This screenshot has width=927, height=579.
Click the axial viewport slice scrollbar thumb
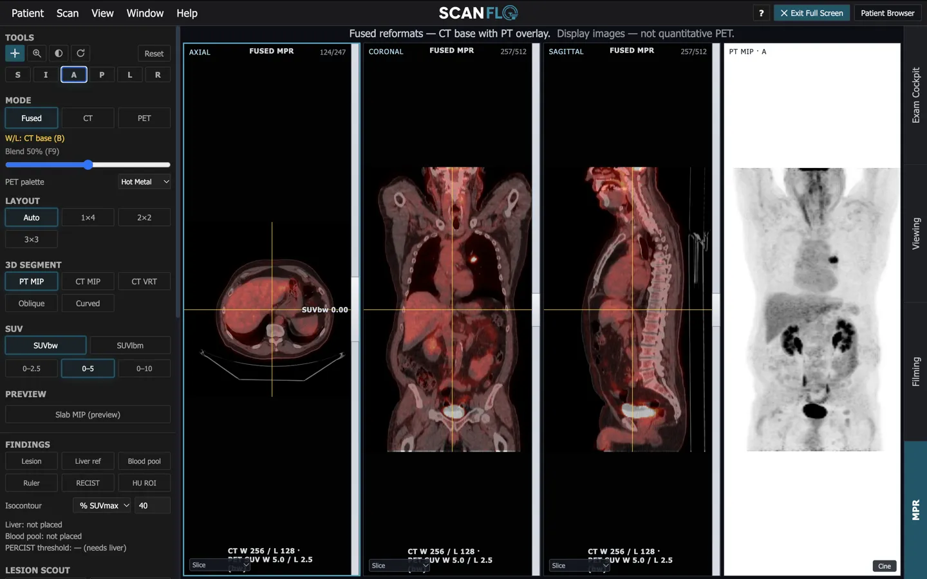click(355, 309)
